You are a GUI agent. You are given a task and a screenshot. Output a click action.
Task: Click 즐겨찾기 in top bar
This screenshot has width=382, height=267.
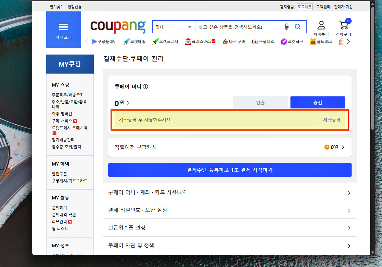coord(57,7)
